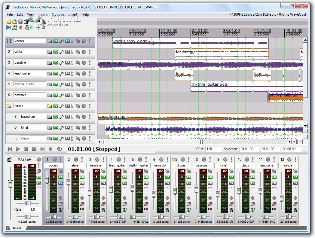Click the Undo arrow in the toolbar
The width and height of the screenshot is (315, 238).
32,21
